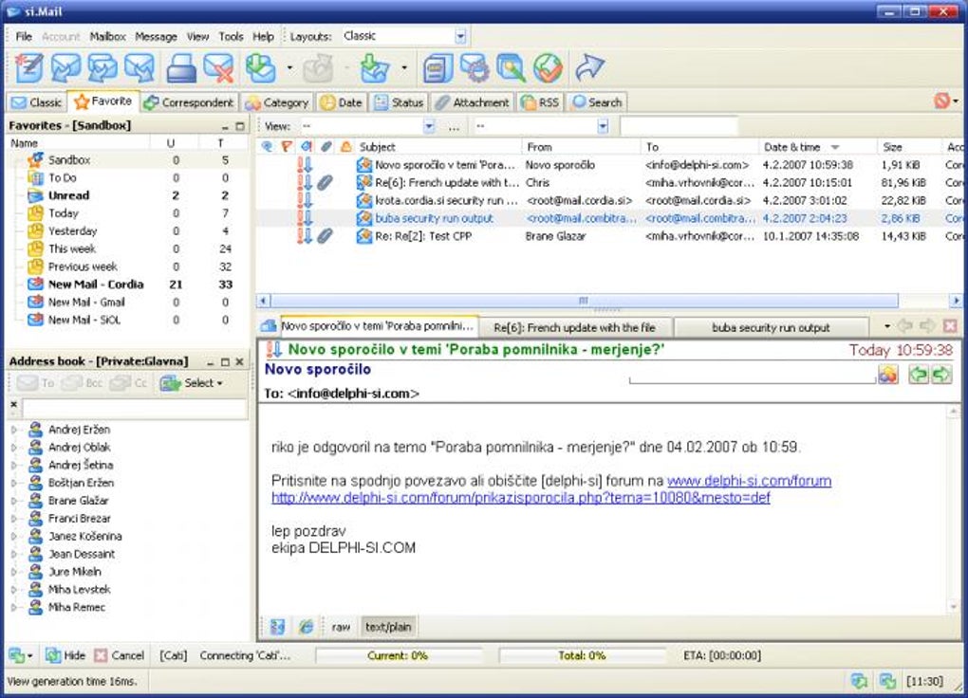The height and width of the screenshot is (698, 968).
Task: Expand the Andrej Eržen contact entry
Action: click(13, 429)
